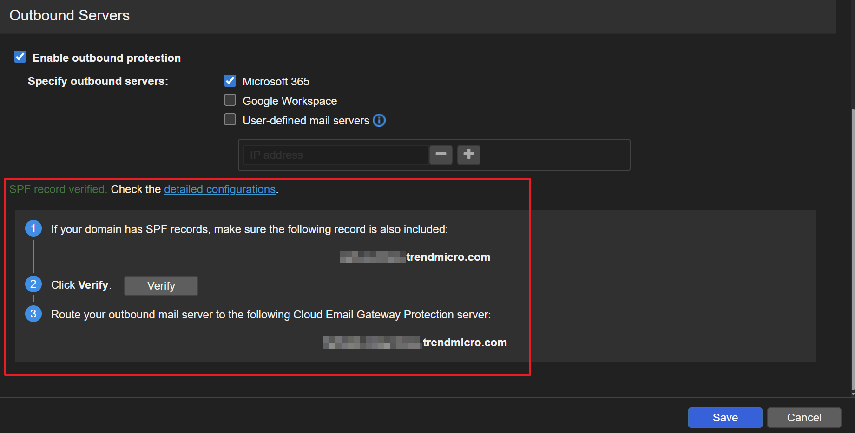The image size is (855, 433).
Task: Click the scrollbar down arrow
Action: pyautogui.click(x=853, y=394)
